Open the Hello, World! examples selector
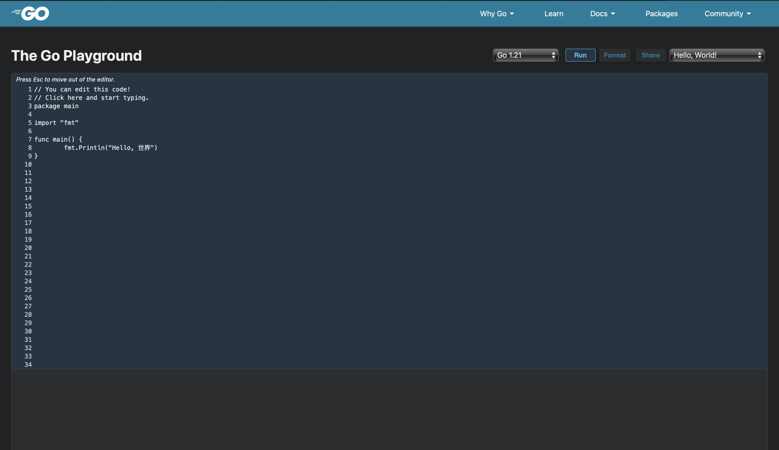 click(x=716, y=55)
